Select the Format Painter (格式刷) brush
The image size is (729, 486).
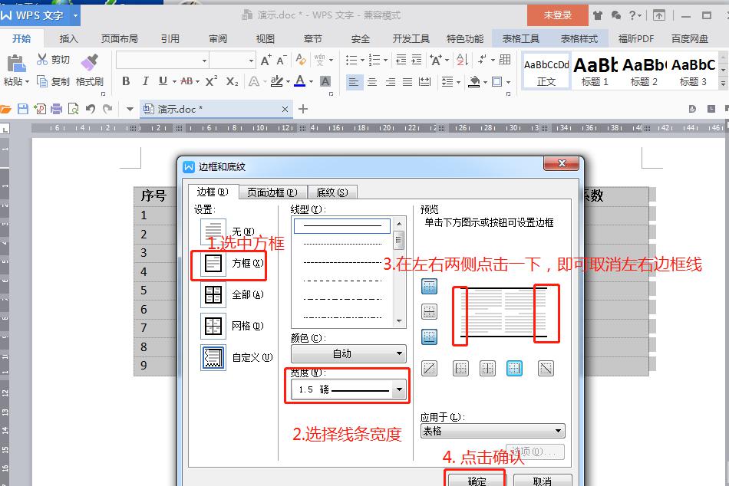pos(89,62)
